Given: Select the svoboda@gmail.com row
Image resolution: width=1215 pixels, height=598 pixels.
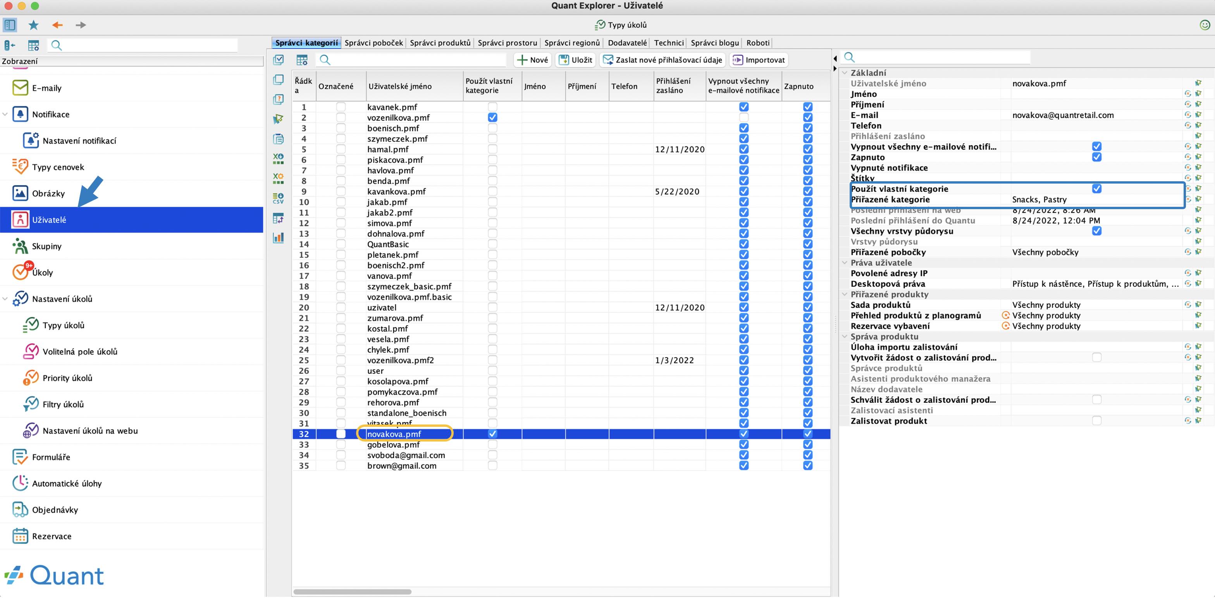Looking at the screenshot, I should (561, 455).
